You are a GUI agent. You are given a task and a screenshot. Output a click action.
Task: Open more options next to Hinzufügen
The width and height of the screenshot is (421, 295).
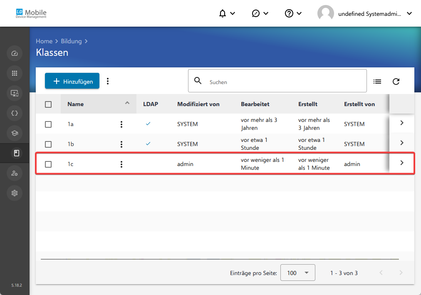click(x=108, y=81)
